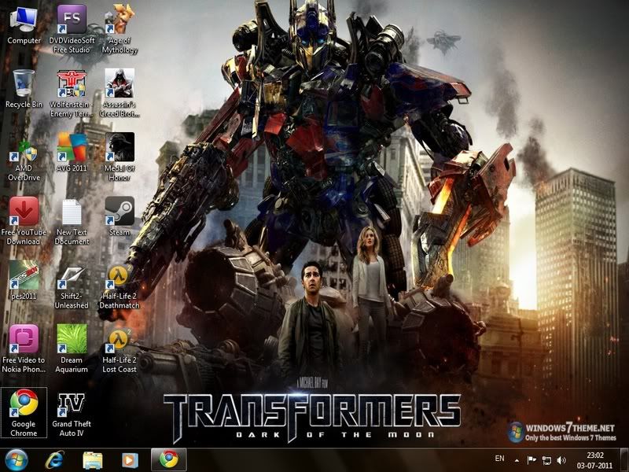Select the Steam desktop shortcut
629x472 pixels.
(x=120, y=216)
